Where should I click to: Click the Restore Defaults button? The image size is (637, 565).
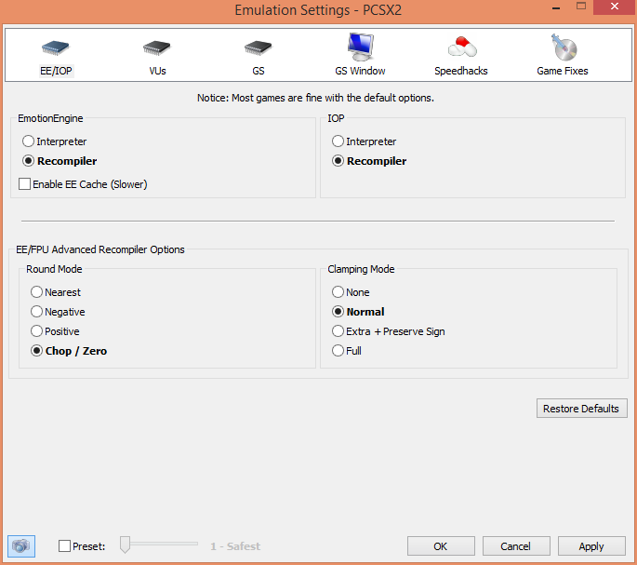coord(581,409)
